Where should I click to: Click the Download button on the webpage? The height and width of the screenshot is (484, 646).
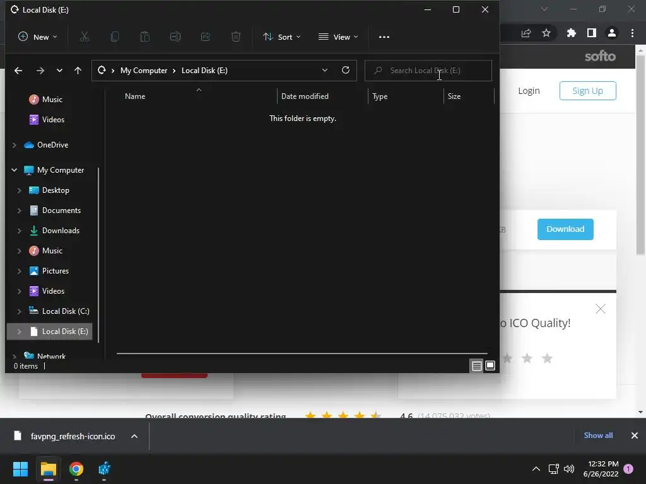[x=565, y=229]
